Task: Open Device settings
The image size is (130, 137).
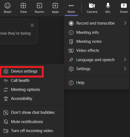Action: click(x=22, y=71)
